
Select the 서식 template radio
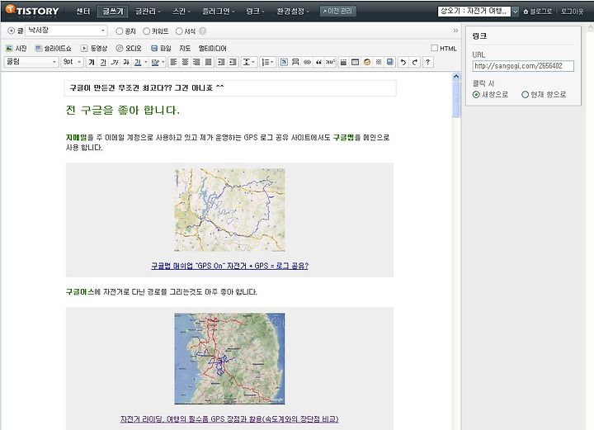179,31
